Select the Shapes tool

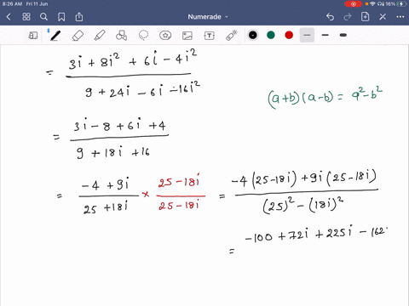122,36
